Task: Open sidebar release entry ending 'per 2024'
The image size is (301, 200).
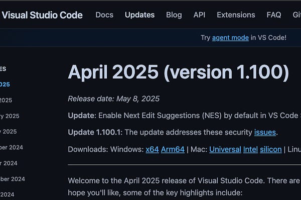Action: (x=12, y=147)
